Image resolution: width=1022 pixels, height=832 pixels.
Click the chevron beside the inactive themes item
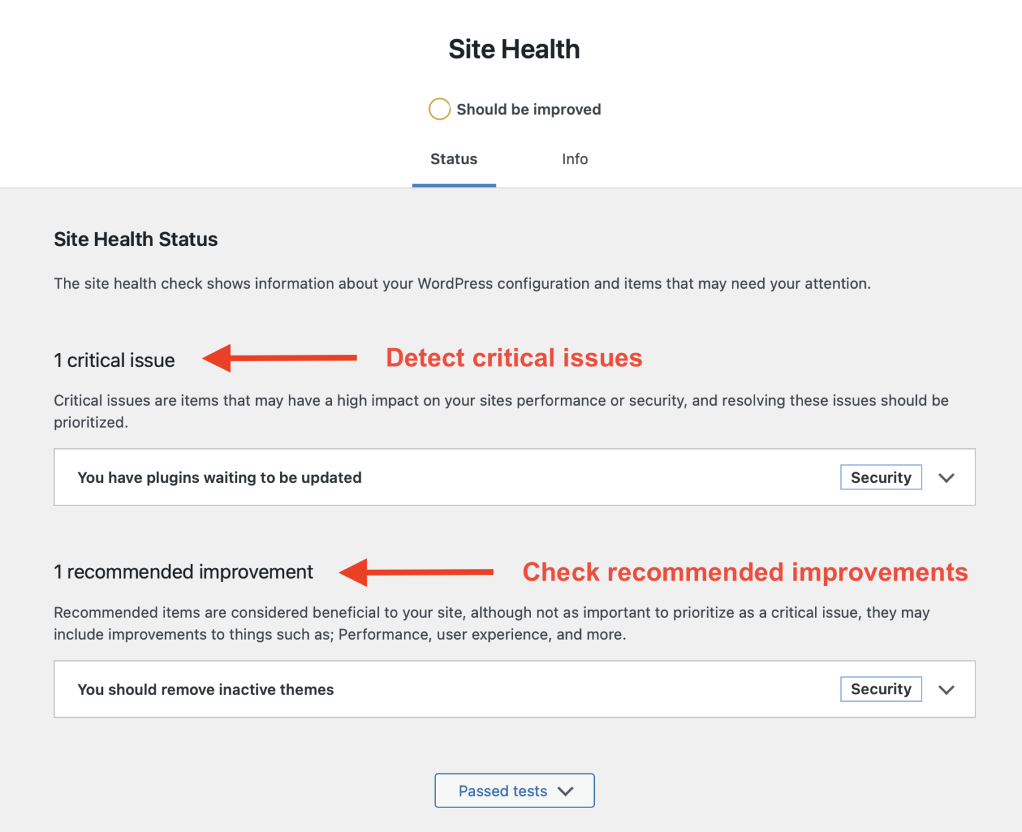(x=946, y=689)
